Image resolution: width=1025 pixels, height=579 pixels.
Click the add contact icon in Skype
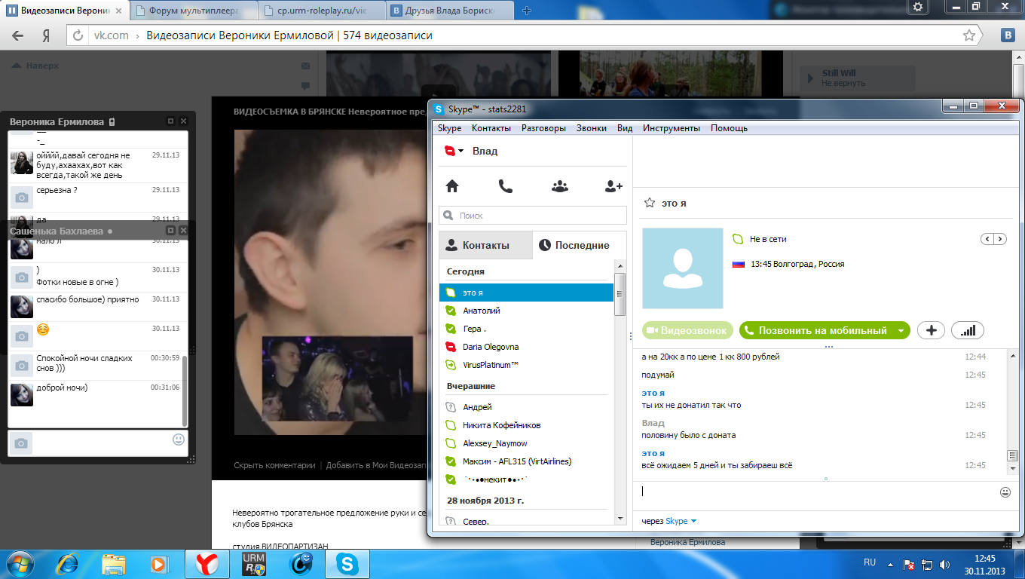click(613, 186)
